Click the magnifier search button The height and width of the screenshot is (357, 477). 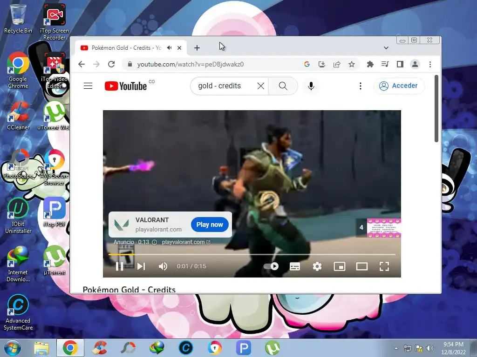283,86
